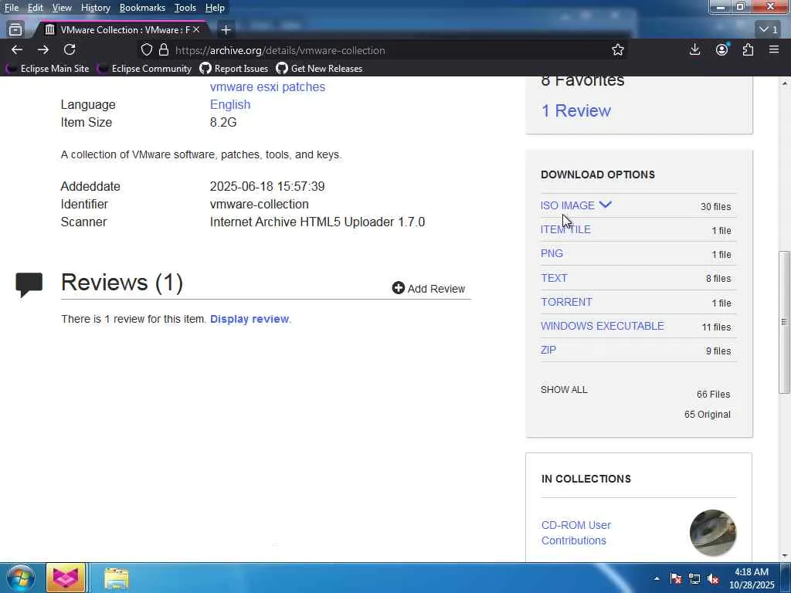Close the VMware Collection tab
The width and height of the screenshot is (791, 593).
point(196,30)
